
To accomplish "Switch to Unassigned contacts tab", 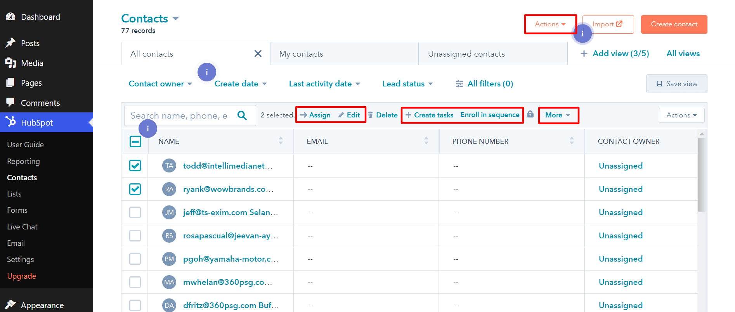I will 493,53.
